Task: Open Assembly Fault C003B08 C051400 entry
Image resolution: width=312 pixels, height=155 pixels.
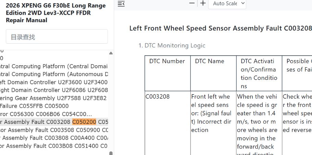Action: [54, 146]
